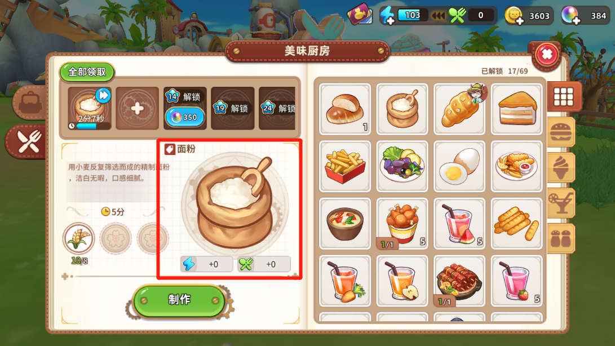Click the wheat ingredient icon
This screenshot has height=346, width=615.
click(x=78, y=238)
